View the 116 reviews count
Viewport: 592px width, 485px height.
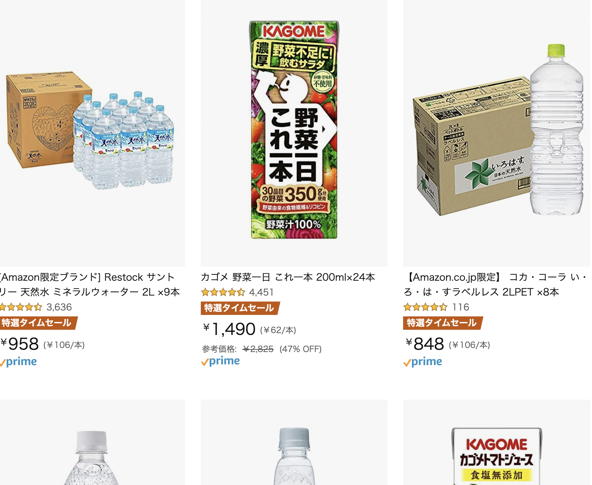click(x=461, y=307)
